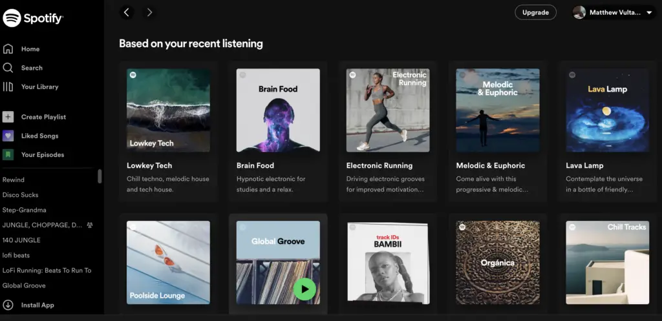Screen dimensions: 662x321
Task: Open the JUNGLE, CHOPPAGE playlist name
Action: click(42, 225)
